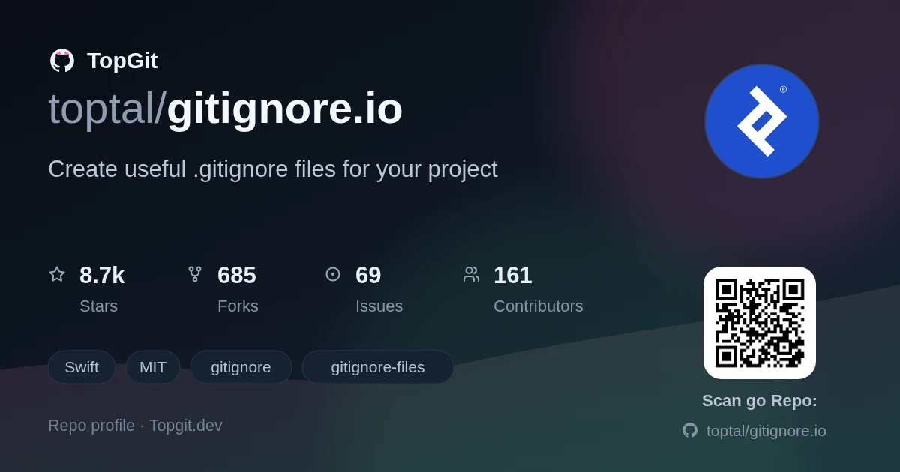Open the toptal/gitignore.io link under the QR code
The image size is (900, 472).
pos(766,431)
